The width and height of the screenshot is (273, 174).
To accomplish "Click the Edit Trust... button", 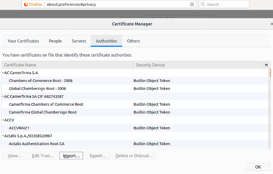I will [43, 156].
